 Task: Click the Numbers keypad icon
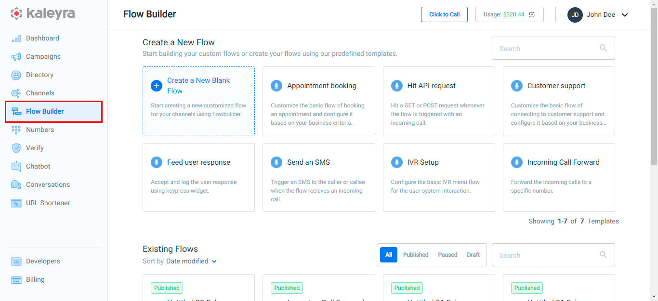point(16,130)
